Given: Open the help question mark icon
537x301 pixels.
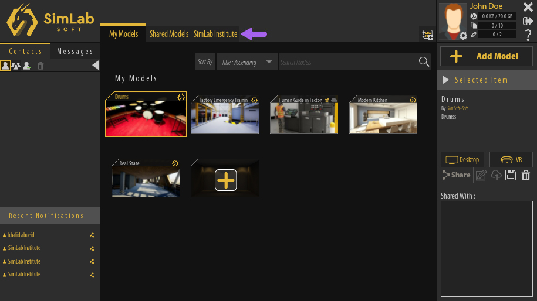Looking at the screenshot, I should click(x=528, y=35).
